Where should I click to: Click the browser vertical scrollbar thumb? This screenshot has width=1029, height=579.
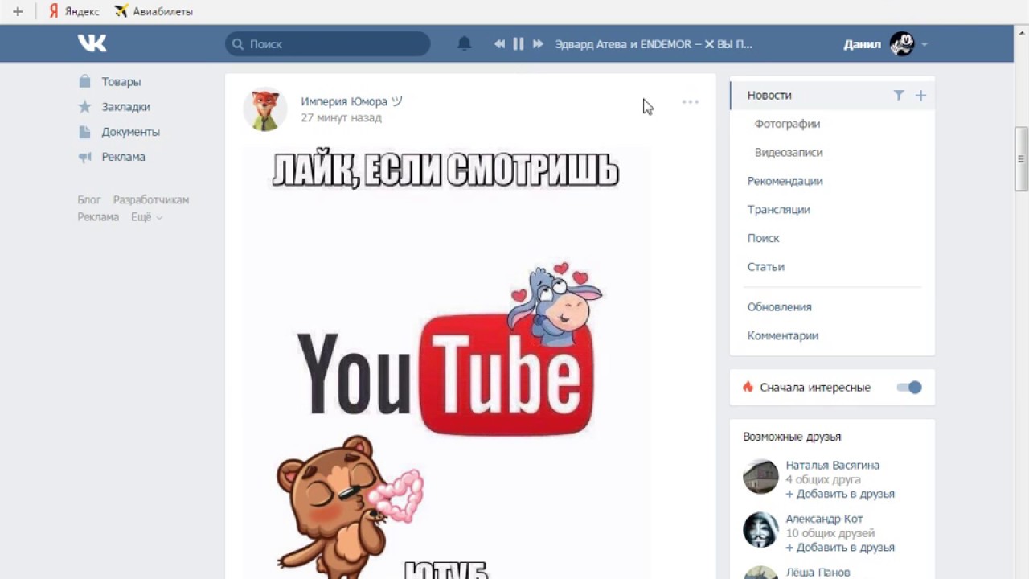point(1022,158)
